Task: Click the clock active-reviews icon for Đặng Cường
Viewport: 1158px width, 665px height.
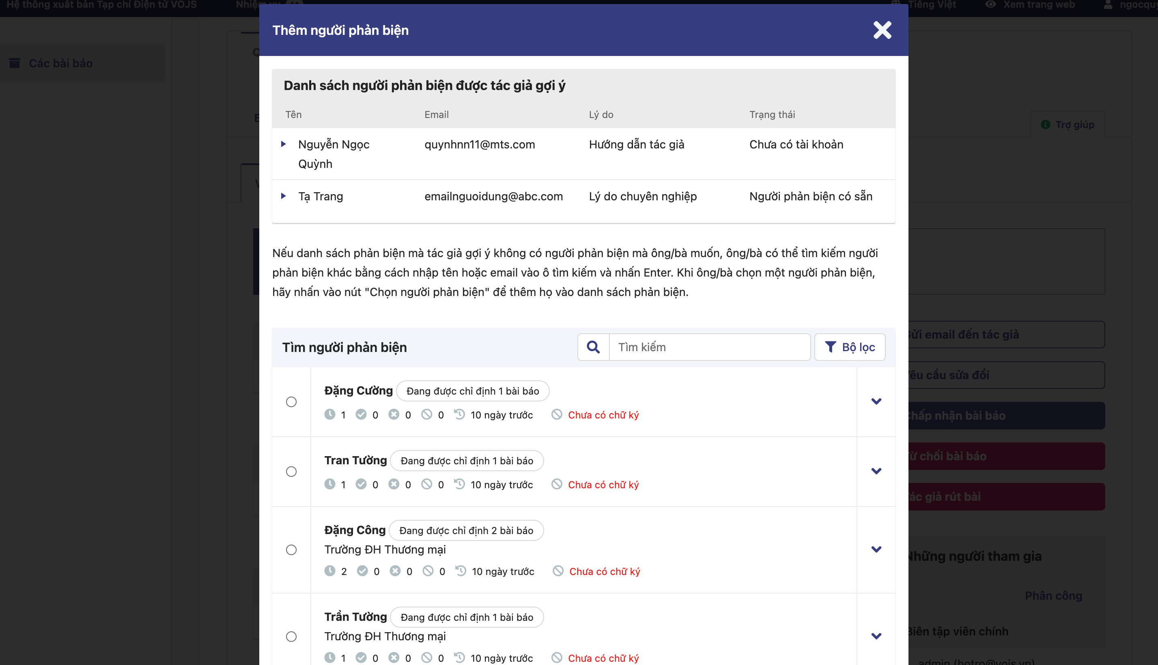Action: tap(329, 414)
